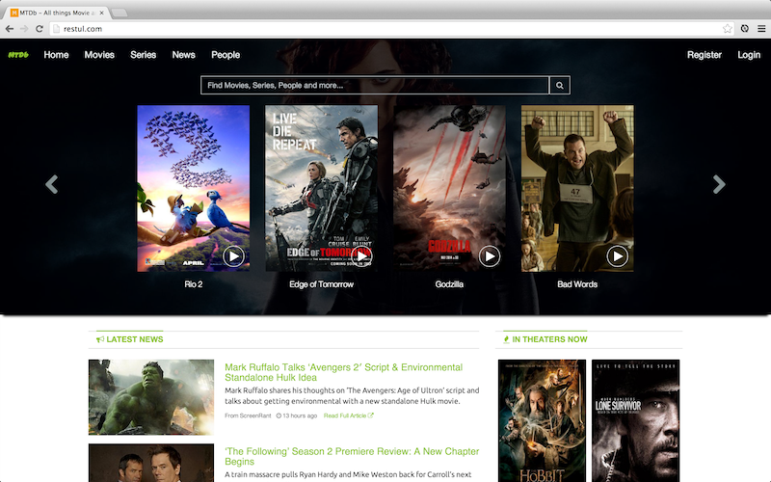Open the Lone Survivor poster in theaters
The width and height of the screenshot is (771, 482).
pyautogui.click(x=635, y=420)
